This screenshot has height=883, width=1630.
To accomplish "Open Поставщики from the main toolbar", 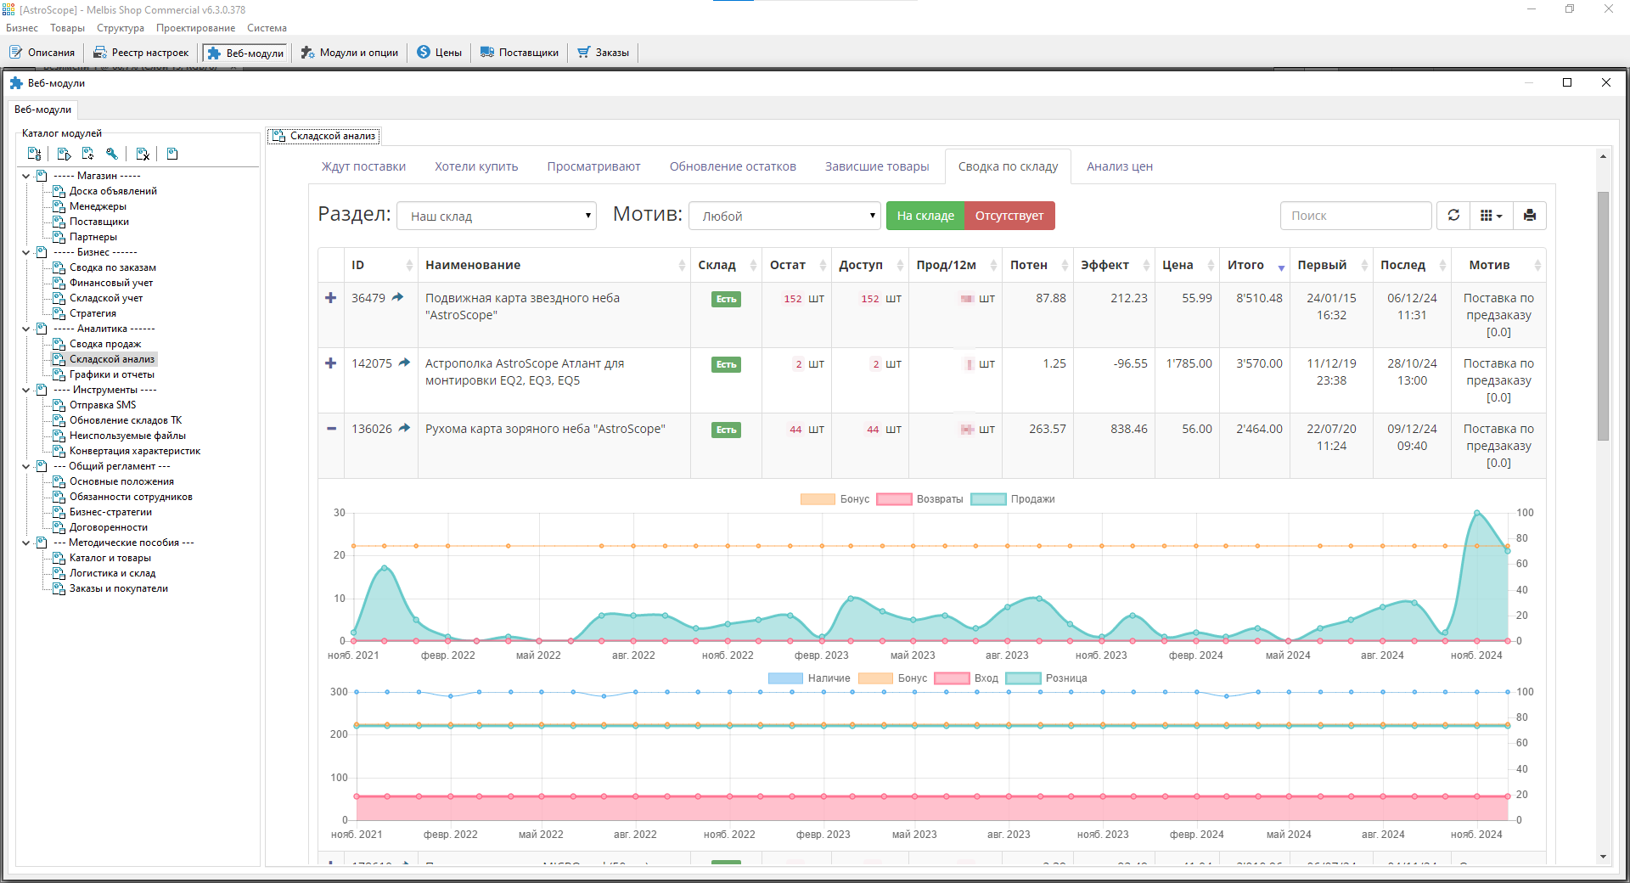I will [519, 53].
